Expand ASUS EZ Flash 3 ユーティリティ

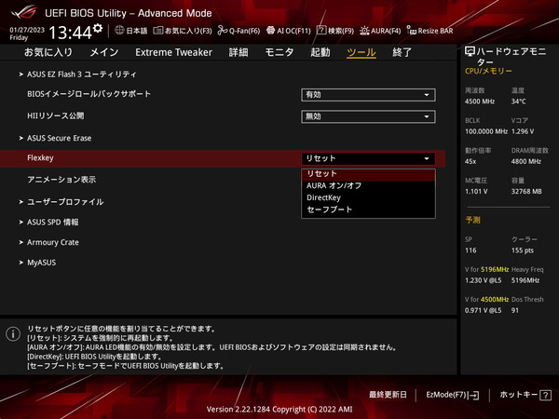tap(82, 74)
